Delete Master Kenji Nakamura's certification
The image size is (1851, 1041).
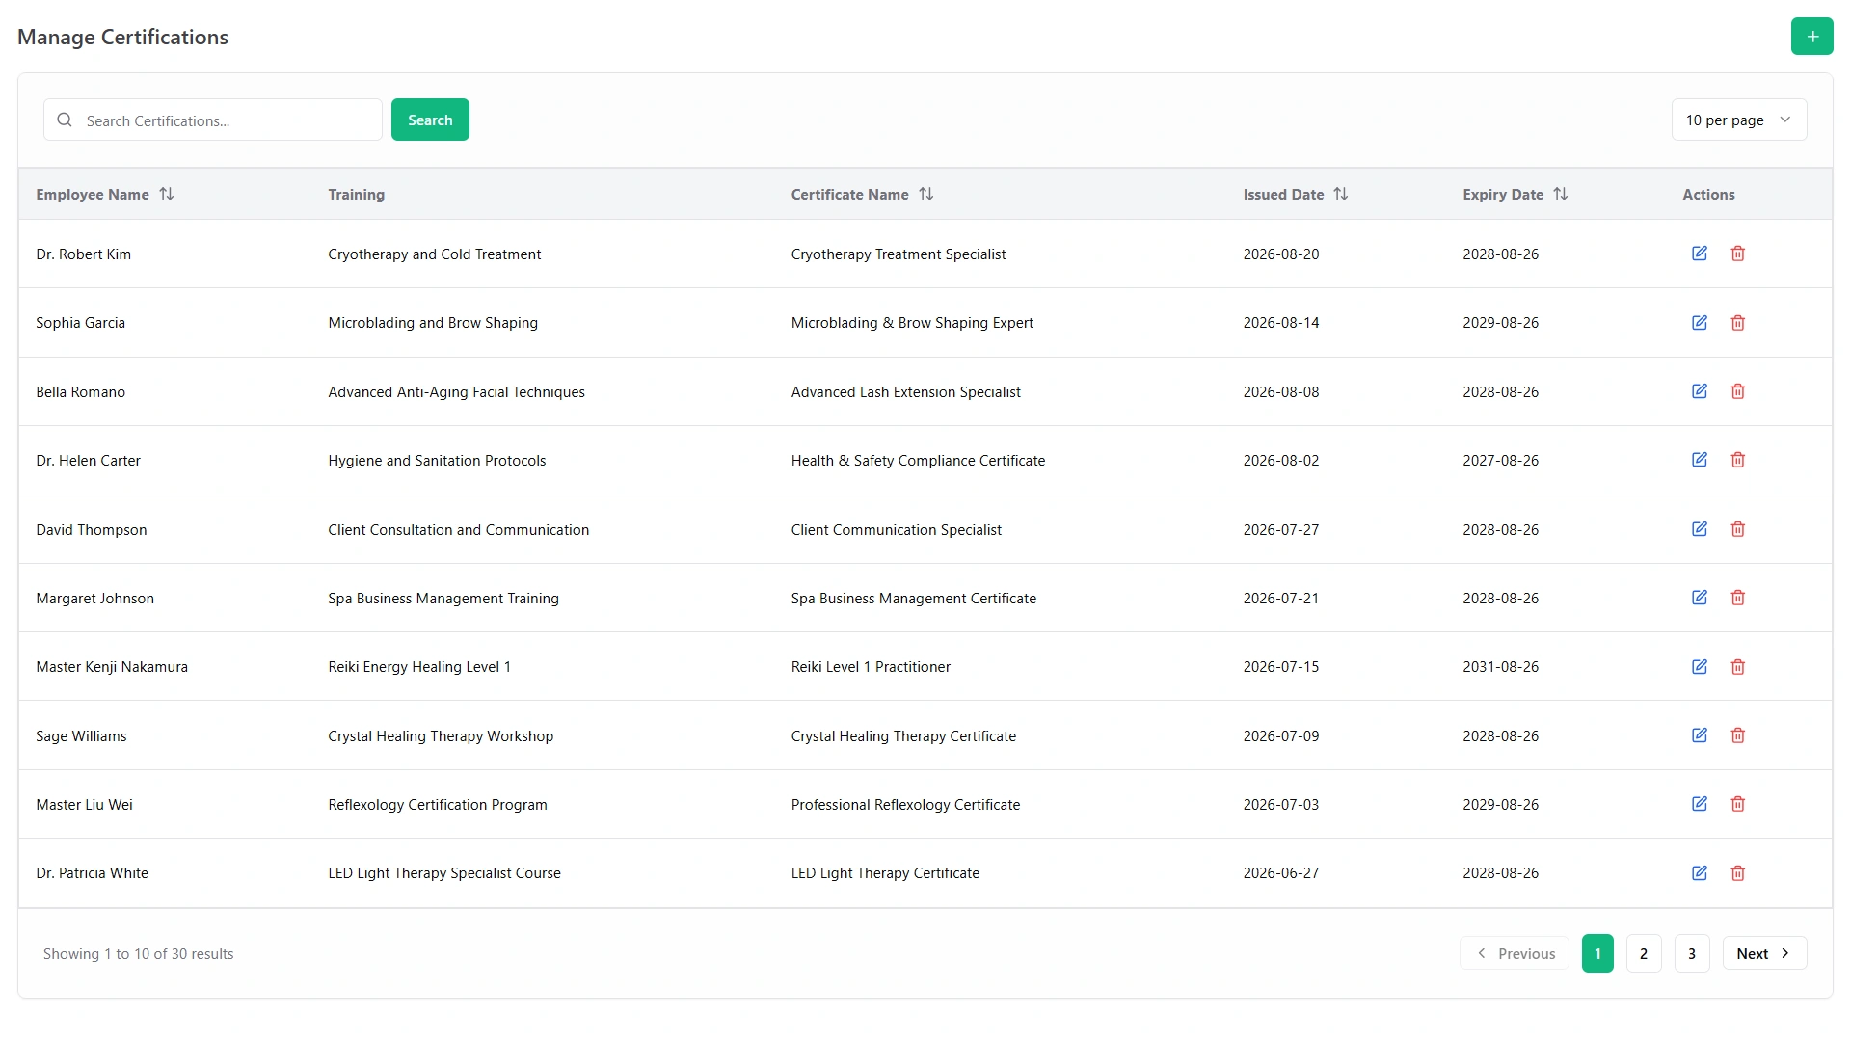click(x=1737, y=667)
